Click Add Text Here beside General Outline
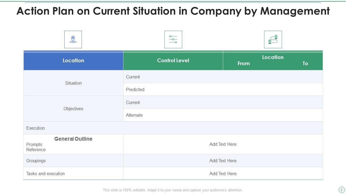Viewport: 346px width, 194px height. (x=223, y=144)
